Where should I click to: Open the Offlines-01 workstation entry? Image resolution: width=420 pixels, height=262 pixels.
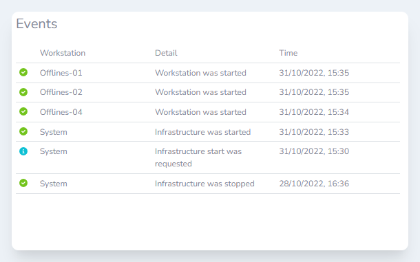pyautogui.click(x=61, y=73)
